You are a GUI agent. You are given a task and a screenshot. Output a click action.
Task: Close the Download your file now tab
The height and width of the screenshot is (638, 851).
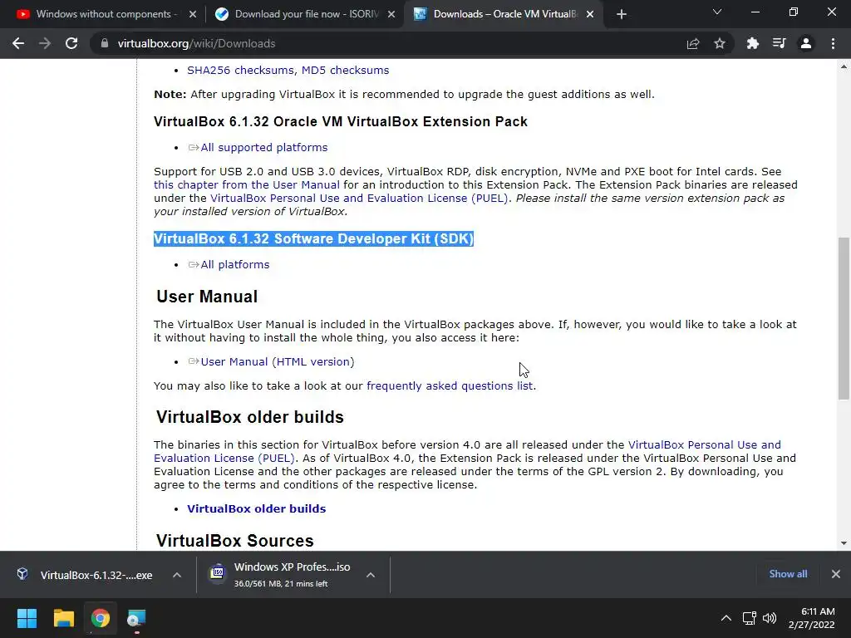391,15
